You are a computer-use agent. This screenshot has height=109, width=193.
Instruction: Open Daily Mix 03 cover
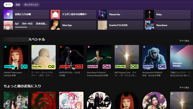71,57
